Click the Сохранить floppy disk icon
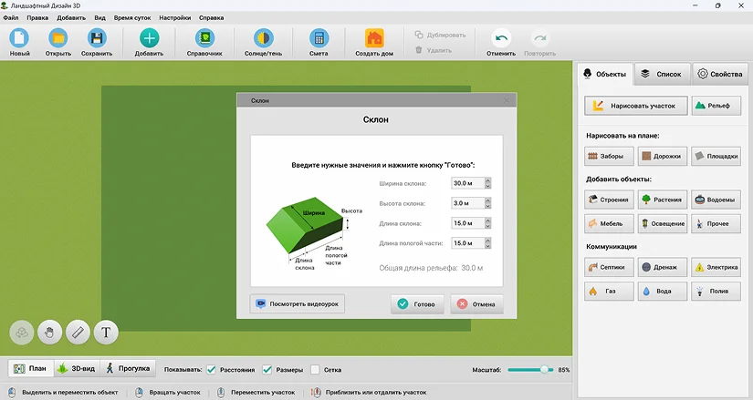Image resolution: width=753 pixels, height=400 pixels. [x=97, y=38]
